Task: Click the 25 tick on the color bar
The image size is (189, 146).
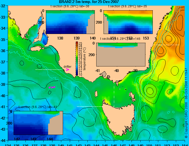Action: (x=80, y=43)
